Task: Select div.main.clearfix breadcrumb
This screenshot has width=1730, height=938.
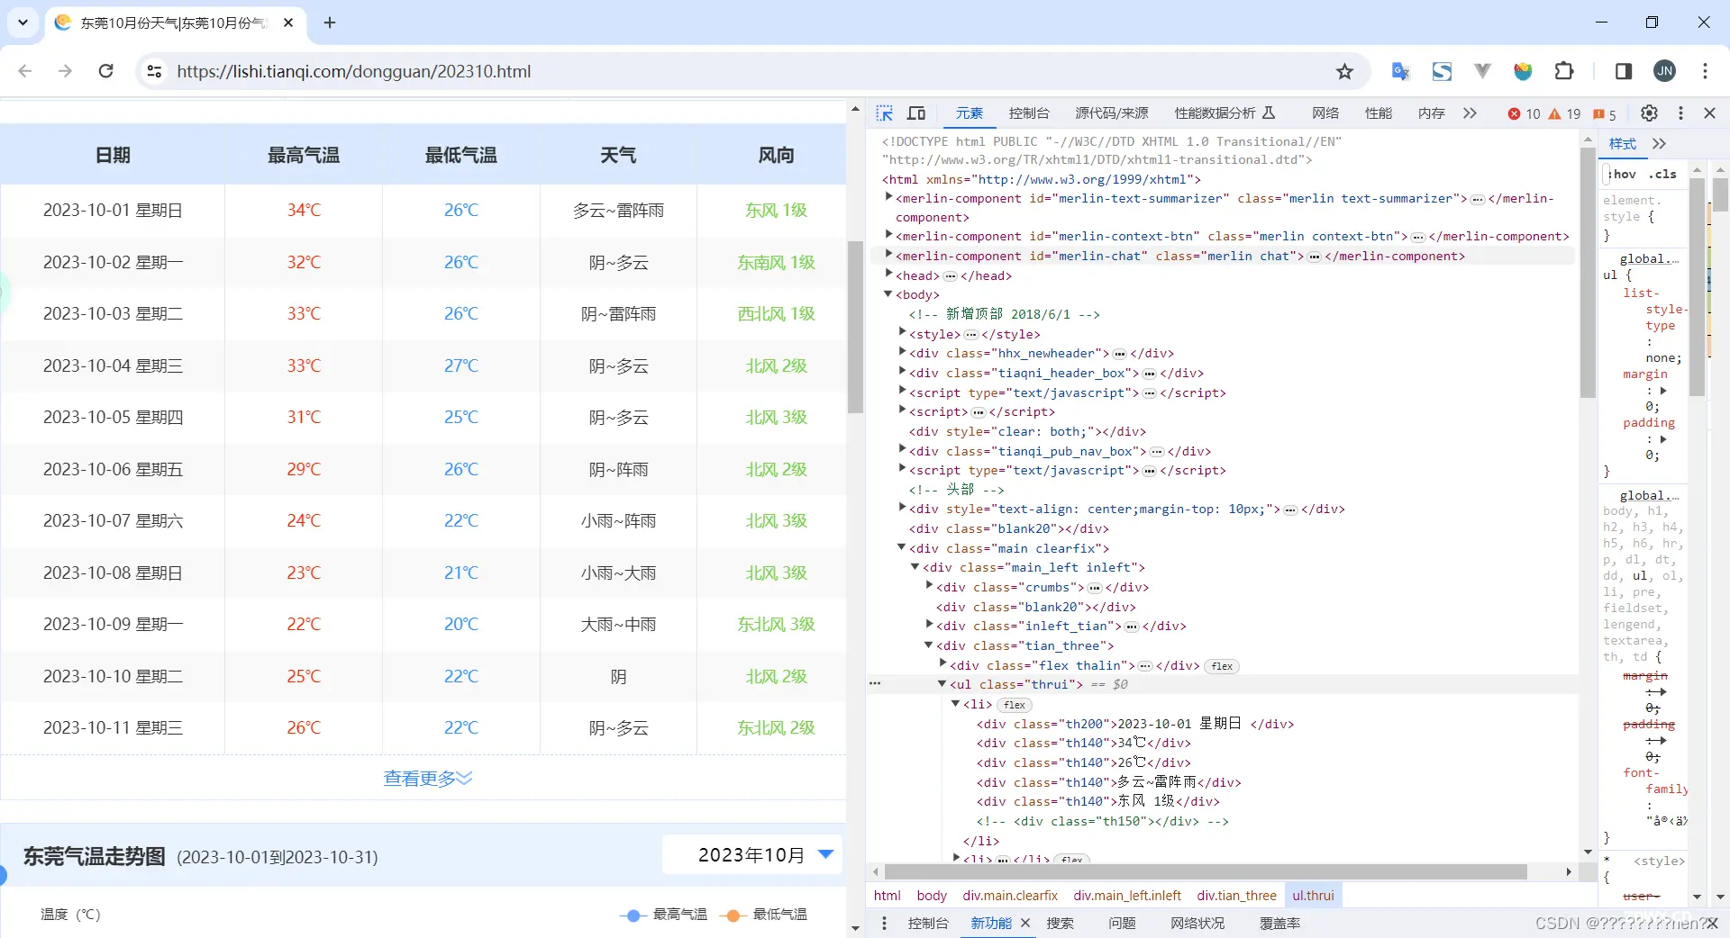Action: click(1010, 896)
